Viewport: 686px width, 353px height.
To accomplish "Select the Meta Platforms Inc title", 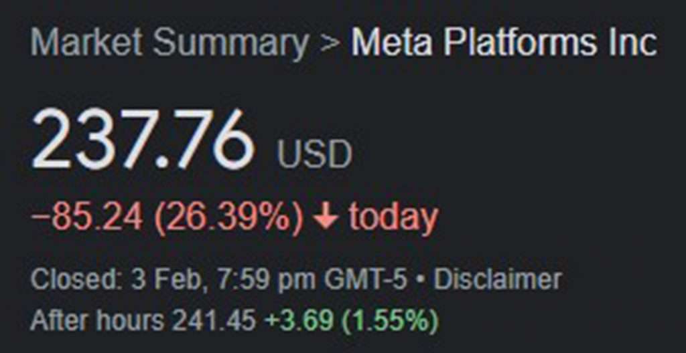I will coord(504,43).
